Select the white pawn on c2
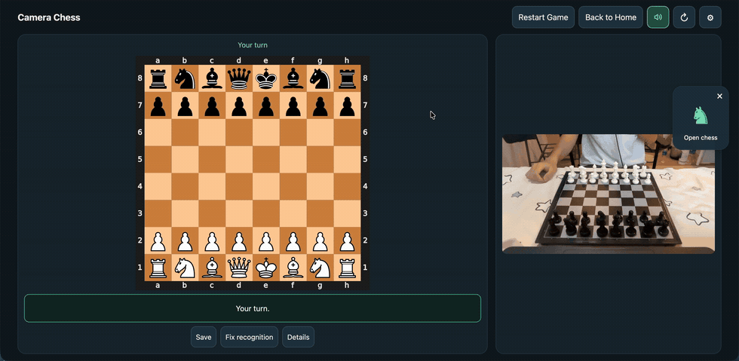The width and height of the screenshot is (739, 361). click(212, 241)
